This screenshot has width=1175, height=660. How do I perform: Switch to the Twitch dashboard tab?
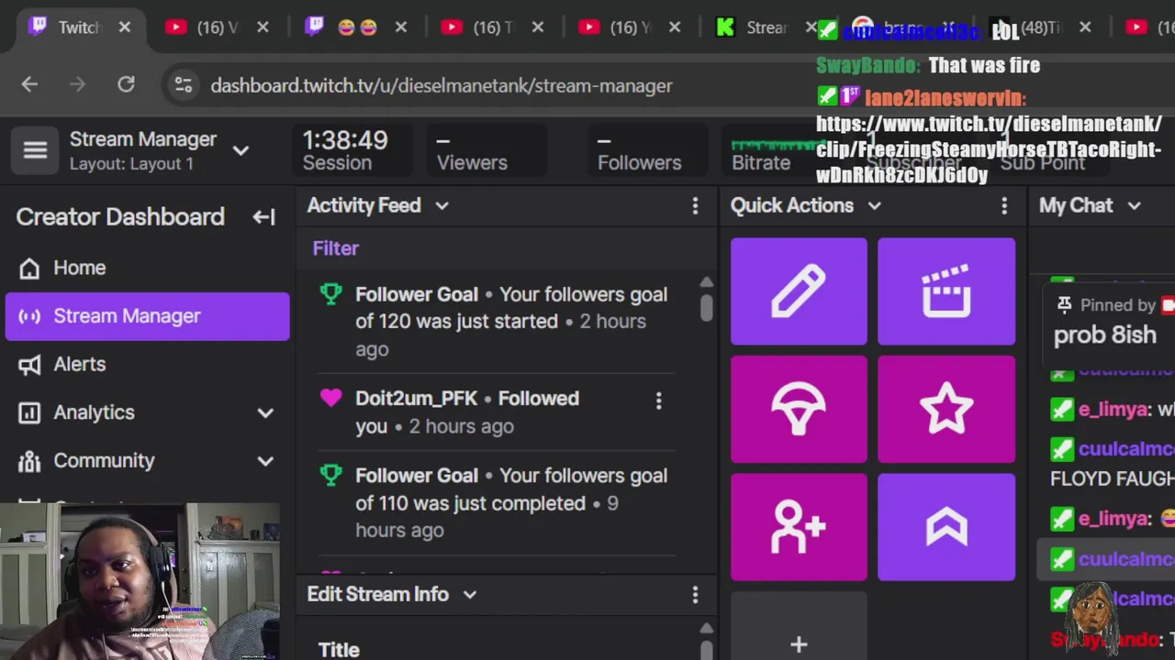78,27
